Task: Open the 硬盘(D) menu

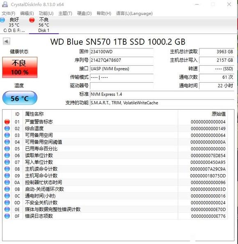Action: (85, 14)
